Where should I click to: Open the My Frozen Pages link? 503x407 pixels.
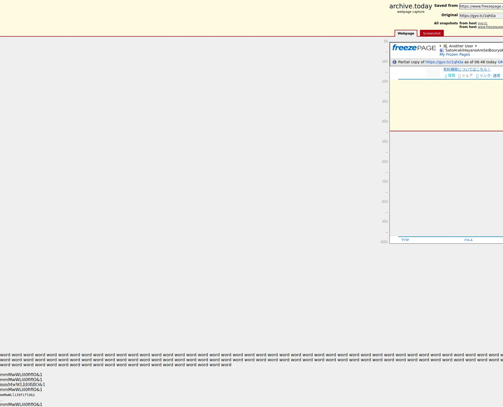455,54
